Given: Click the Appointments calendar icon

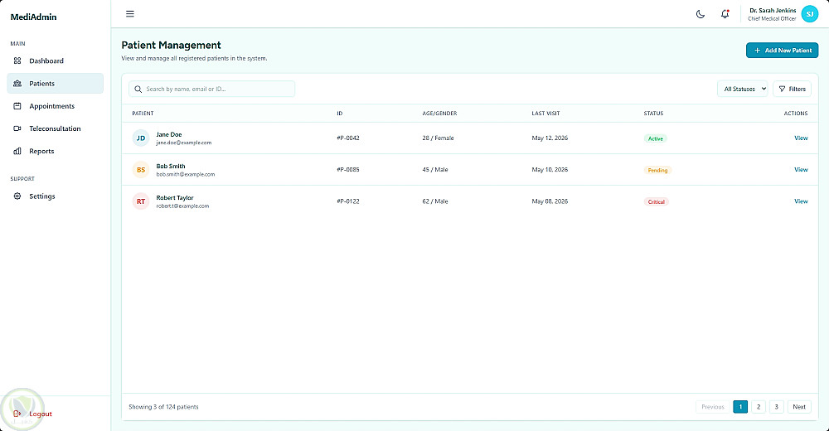Looking at the screenshot, I should coord(17,106).
